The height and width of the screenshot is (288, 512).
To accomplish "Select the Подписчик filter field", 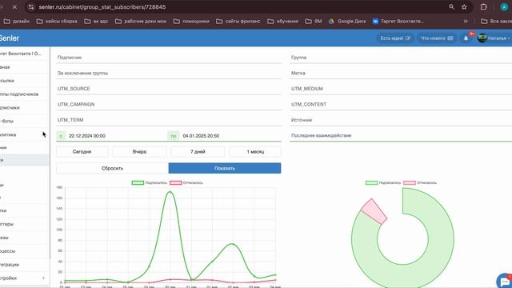I will point(169,58).
